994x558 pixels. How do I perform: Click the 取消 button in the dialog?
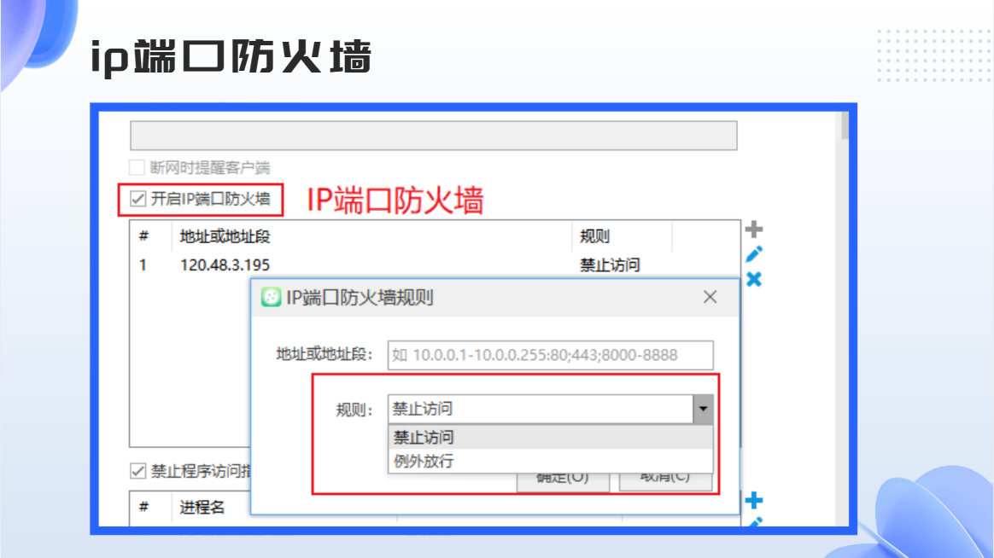click(x=665, y=480)
